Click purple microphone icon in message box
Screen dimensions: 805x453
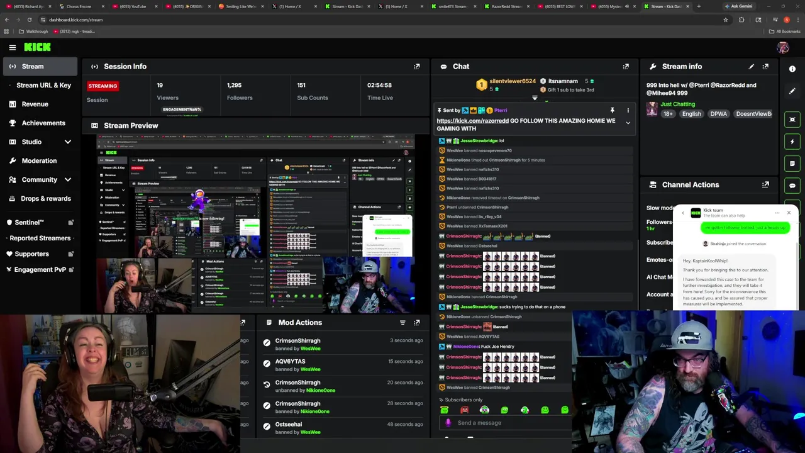[448, 423]
